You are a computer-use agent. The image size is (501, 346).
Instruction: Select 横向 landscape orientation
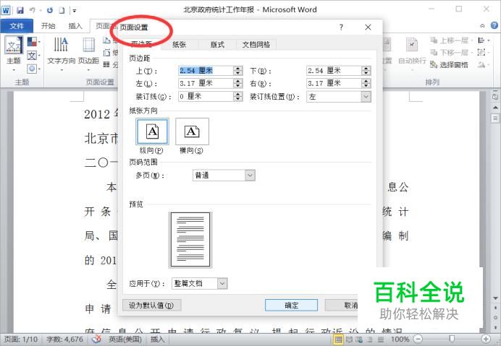[x=192, y=131]
